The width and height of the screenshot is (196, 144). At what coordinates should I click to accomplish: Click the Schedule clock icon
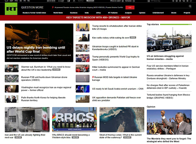[134, 1]
